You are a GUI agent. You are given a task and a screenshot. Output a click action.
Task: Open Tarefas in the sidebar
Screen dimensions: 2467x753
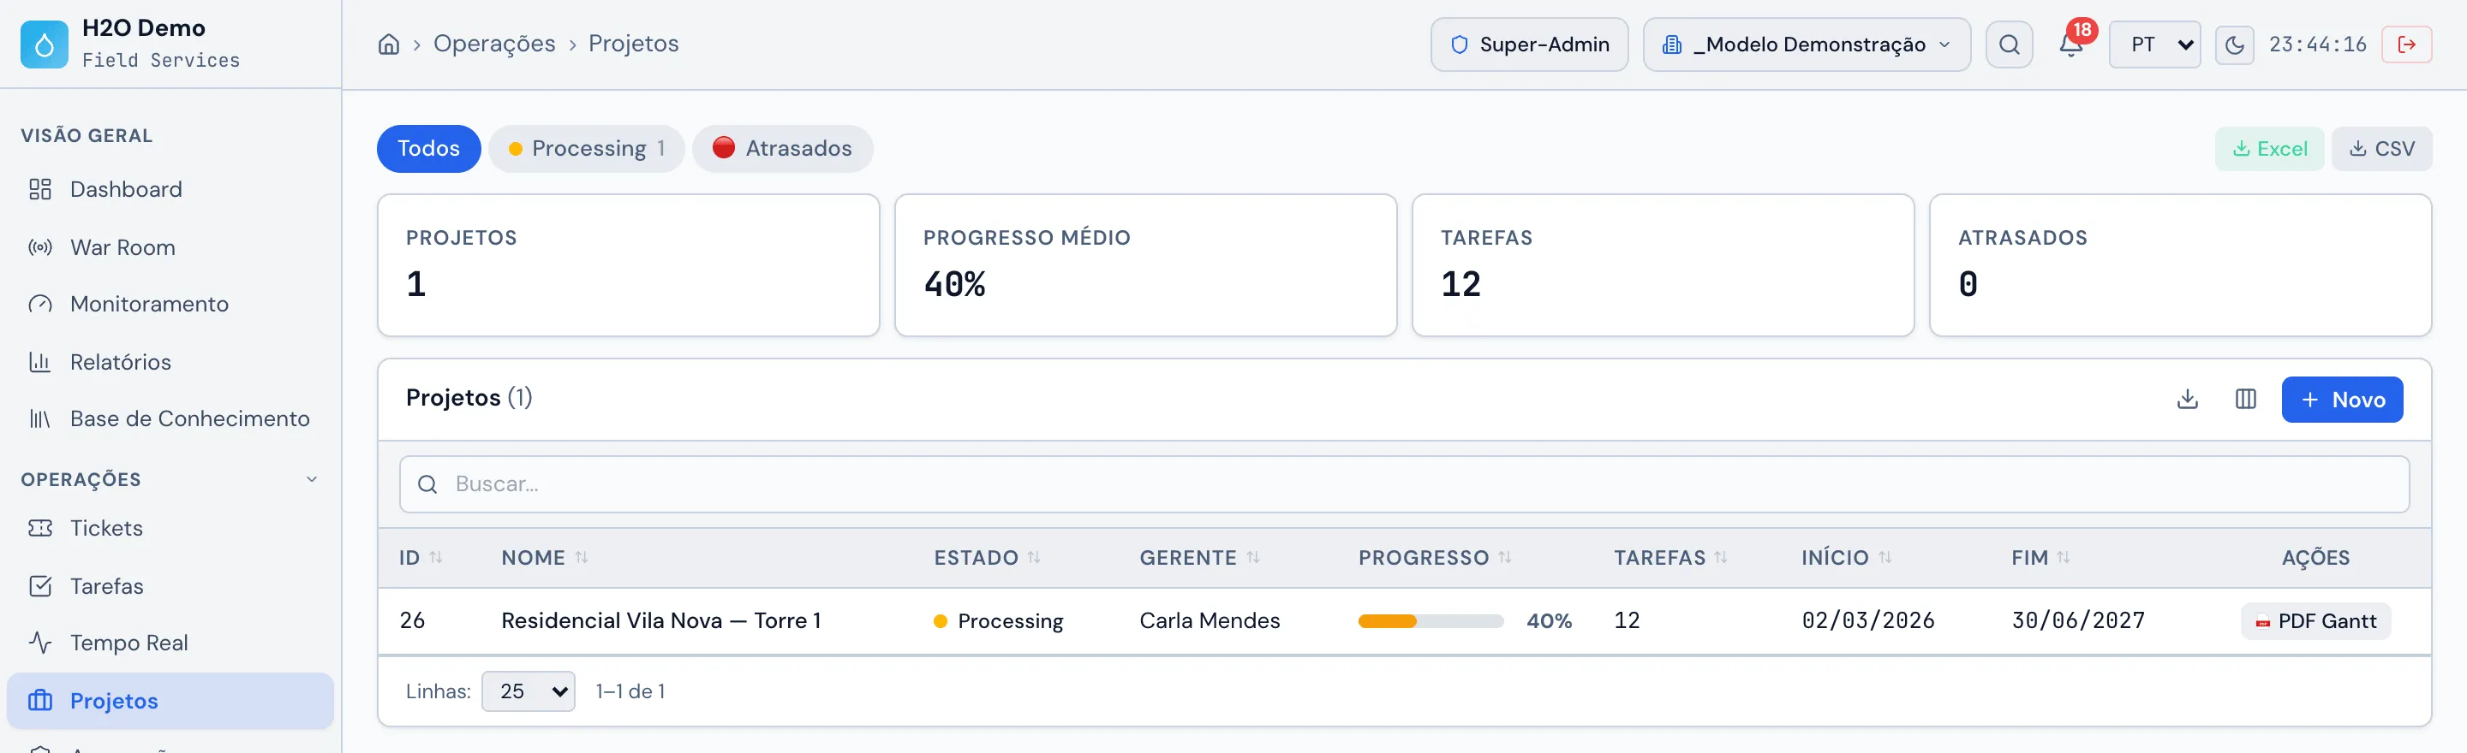pos(170,585)
